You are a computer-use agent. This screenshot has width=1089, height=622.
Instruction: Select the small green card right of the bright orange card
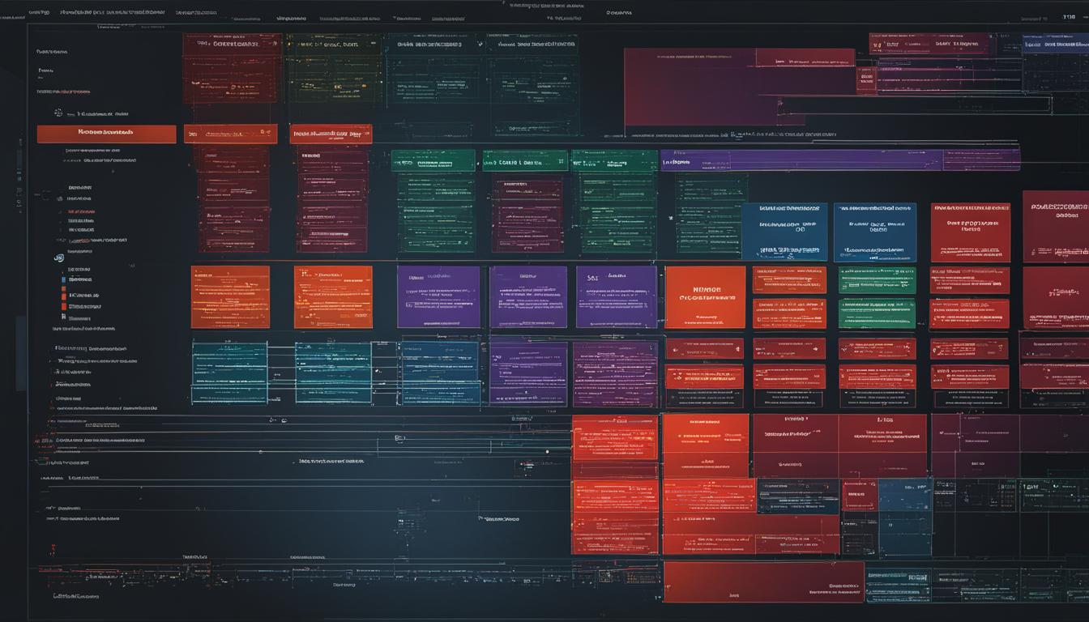click(877, 279)
